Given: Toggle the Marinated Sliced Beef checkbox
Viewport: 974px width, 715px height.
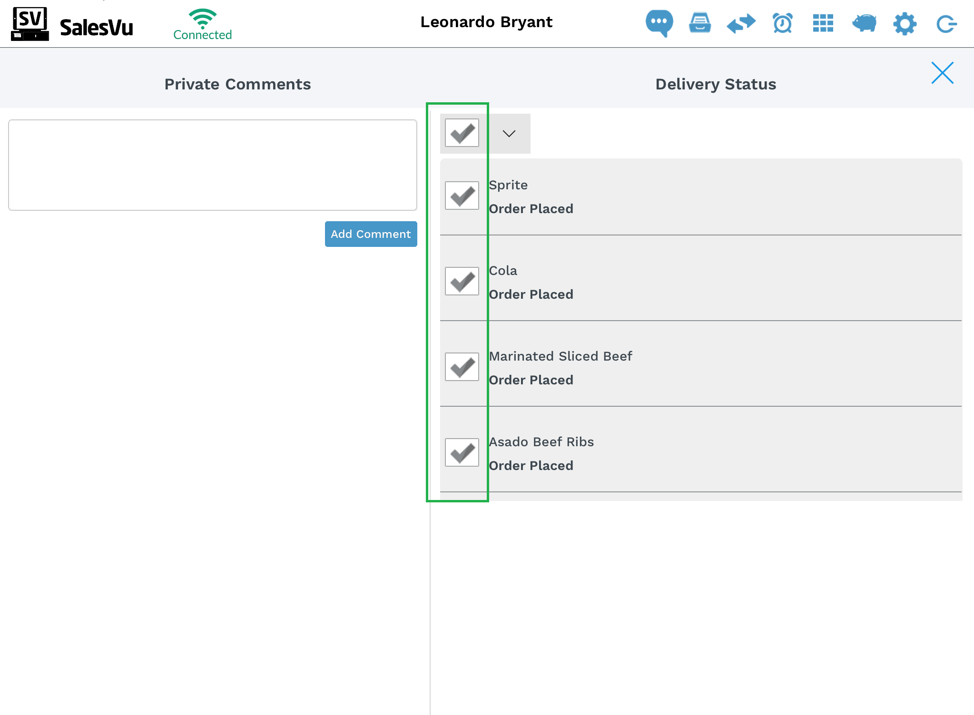Looking at the screenshot, I should pos(462,367).
